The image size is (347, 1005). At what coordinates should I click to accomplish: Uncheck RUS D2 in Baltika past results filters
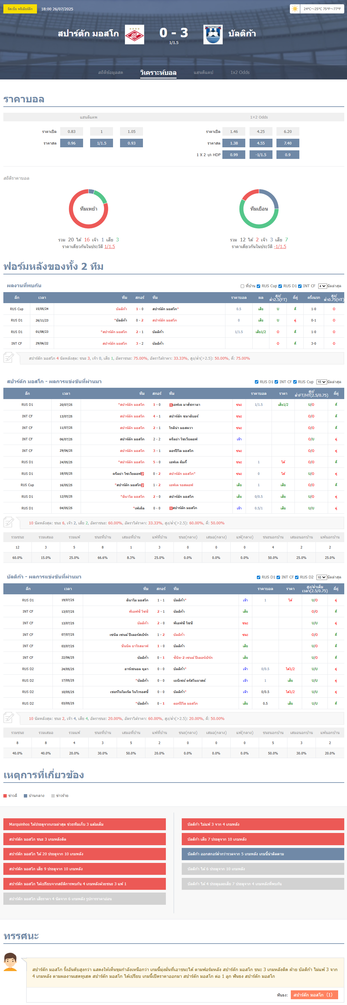click(x=297, y=577)
